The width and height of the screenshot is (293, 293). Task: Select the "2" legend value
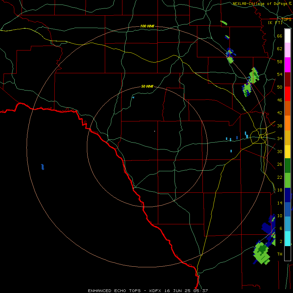pos(281,242)
